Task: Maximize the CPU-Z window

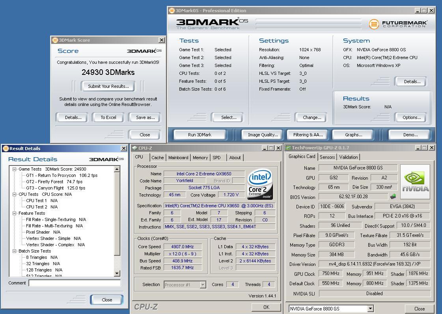Action: 271,148
